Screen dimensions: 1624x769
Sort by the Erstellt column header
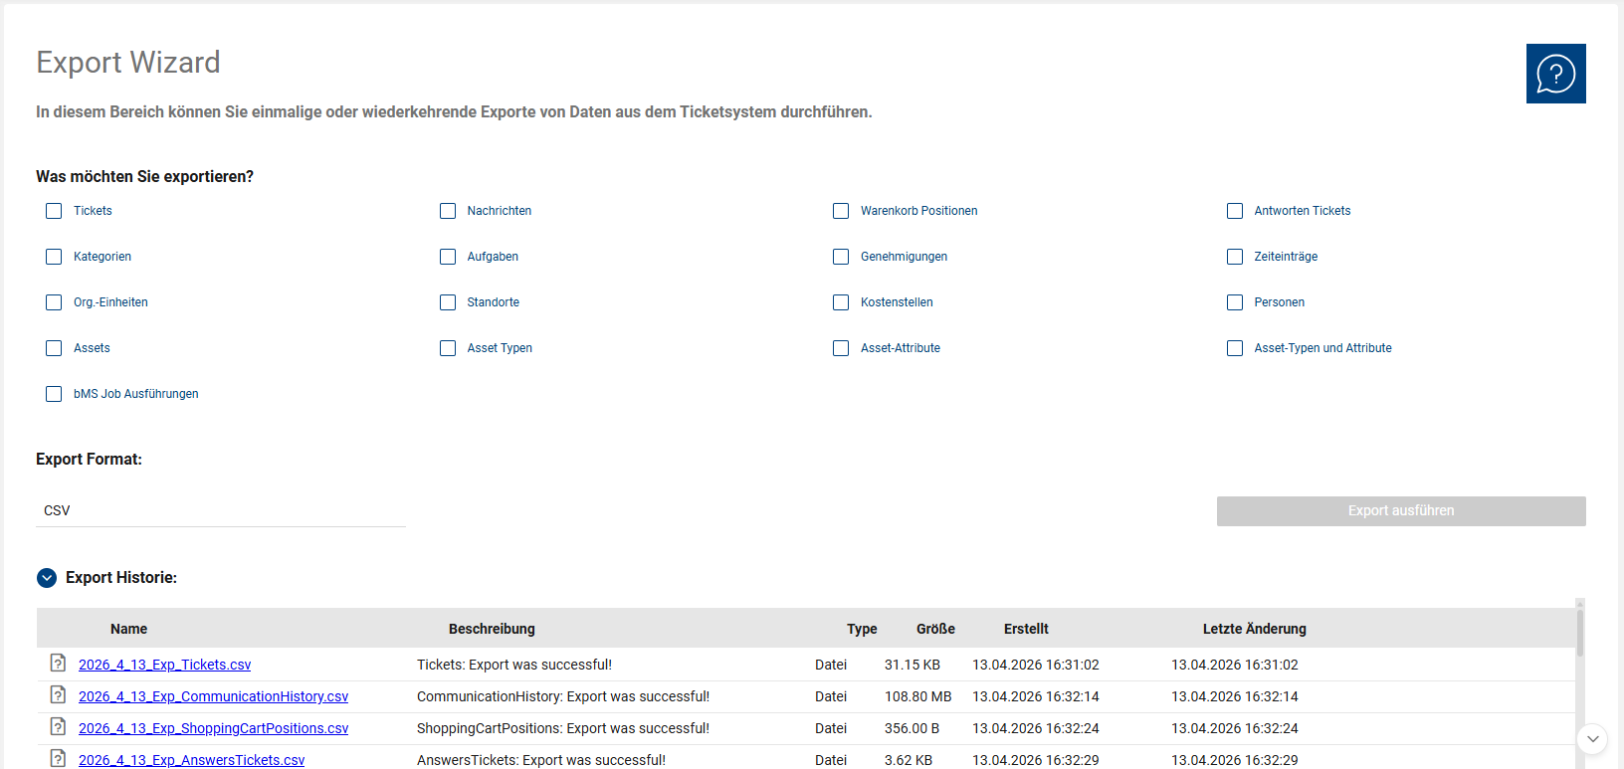pos(1026,629)
